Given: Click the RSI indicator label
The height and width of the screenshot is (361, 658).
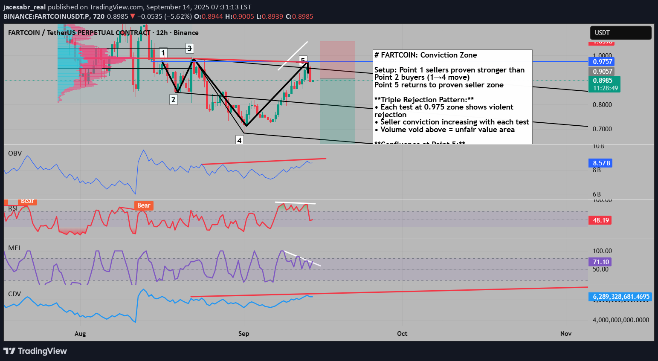Looking at the screenshot, I should tap(13, 208).
